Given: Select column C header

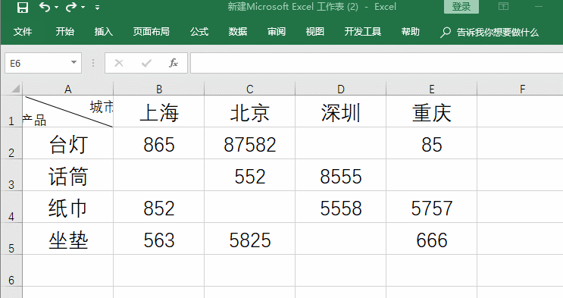Looking at the screenshot, I should pyautogui.click(x=249, y=89).
